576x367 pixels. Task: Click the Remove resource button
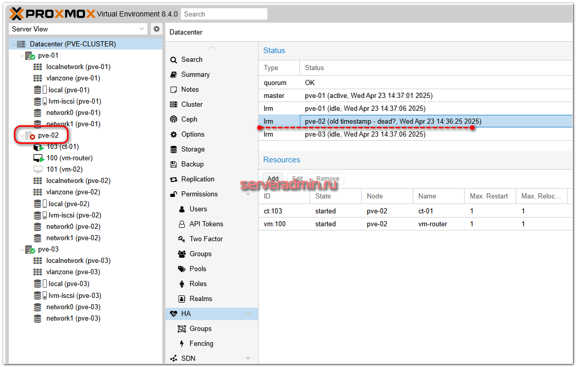point(328,179)
